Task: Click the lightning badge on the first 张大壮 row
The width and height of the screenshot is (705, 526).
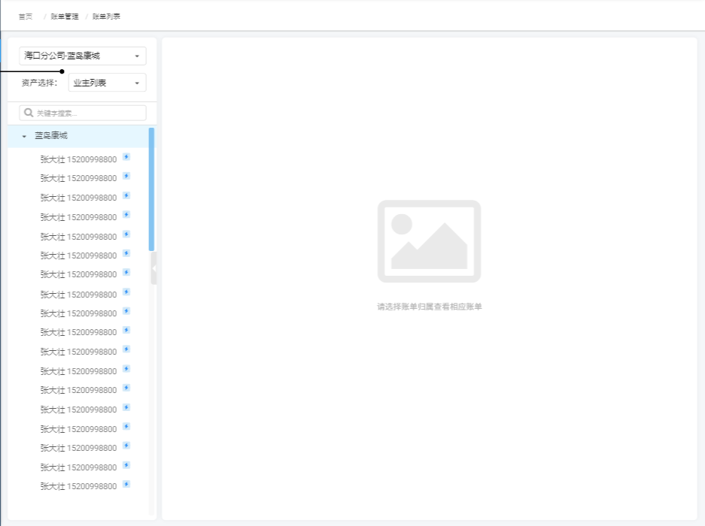Action: 126,157
